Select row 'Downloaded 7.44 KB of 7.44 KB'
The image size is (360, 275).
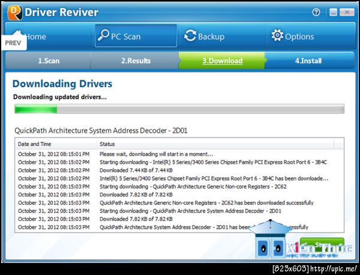179,171
